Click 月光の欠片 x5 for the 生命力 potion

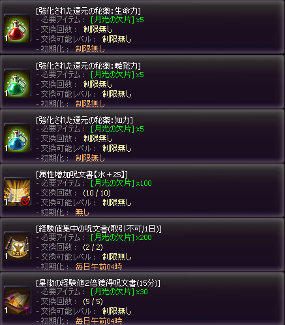pos(117,20)
